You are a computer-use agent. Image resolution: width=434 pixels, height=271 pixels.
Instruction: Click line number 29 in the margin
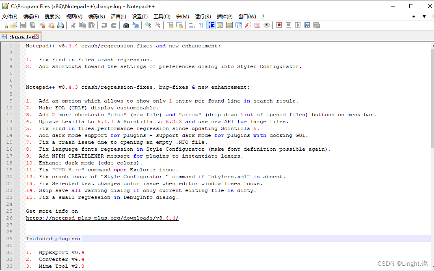point(9,239)
